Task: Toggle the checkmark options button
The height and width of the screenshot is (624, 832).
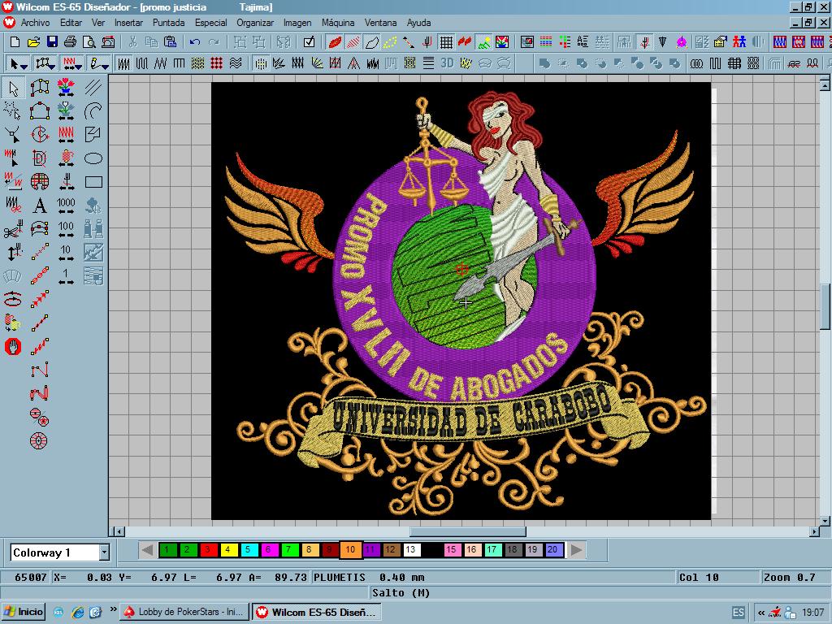Action: tap(309, 42)
